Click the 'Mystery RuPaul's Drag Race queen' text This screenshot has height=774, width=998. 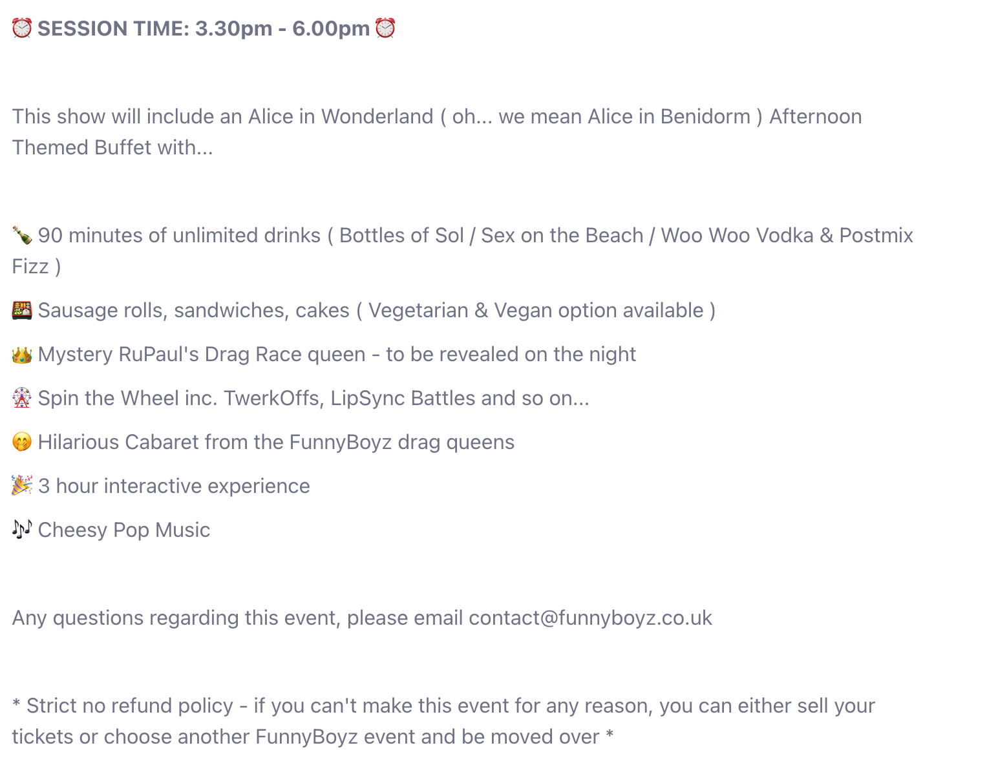(x=202, y=354)
